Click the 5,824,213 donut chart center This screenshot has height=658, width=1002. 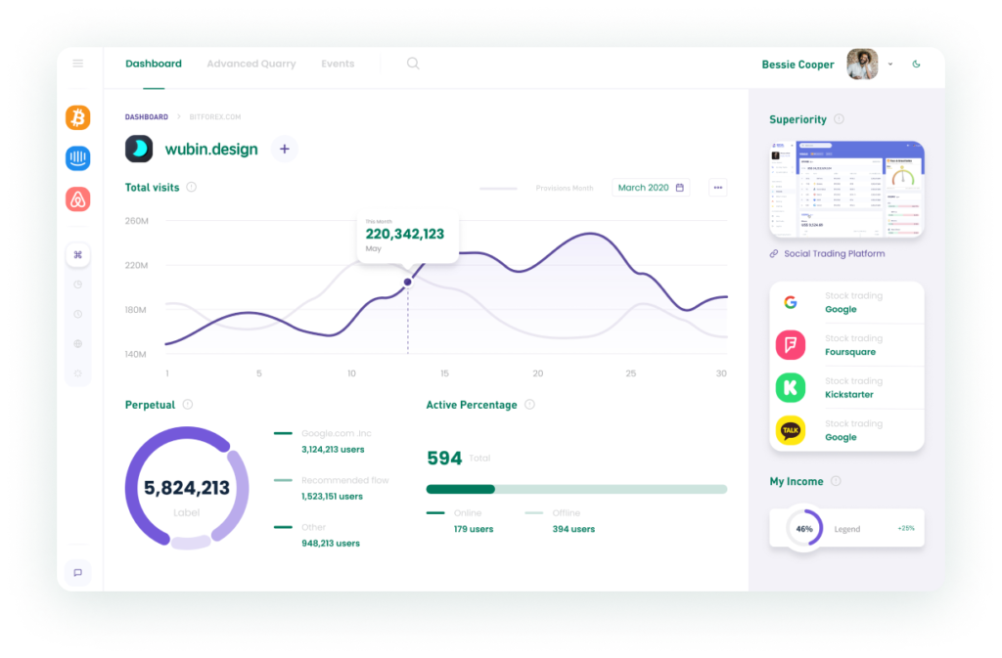click(187, 488)
